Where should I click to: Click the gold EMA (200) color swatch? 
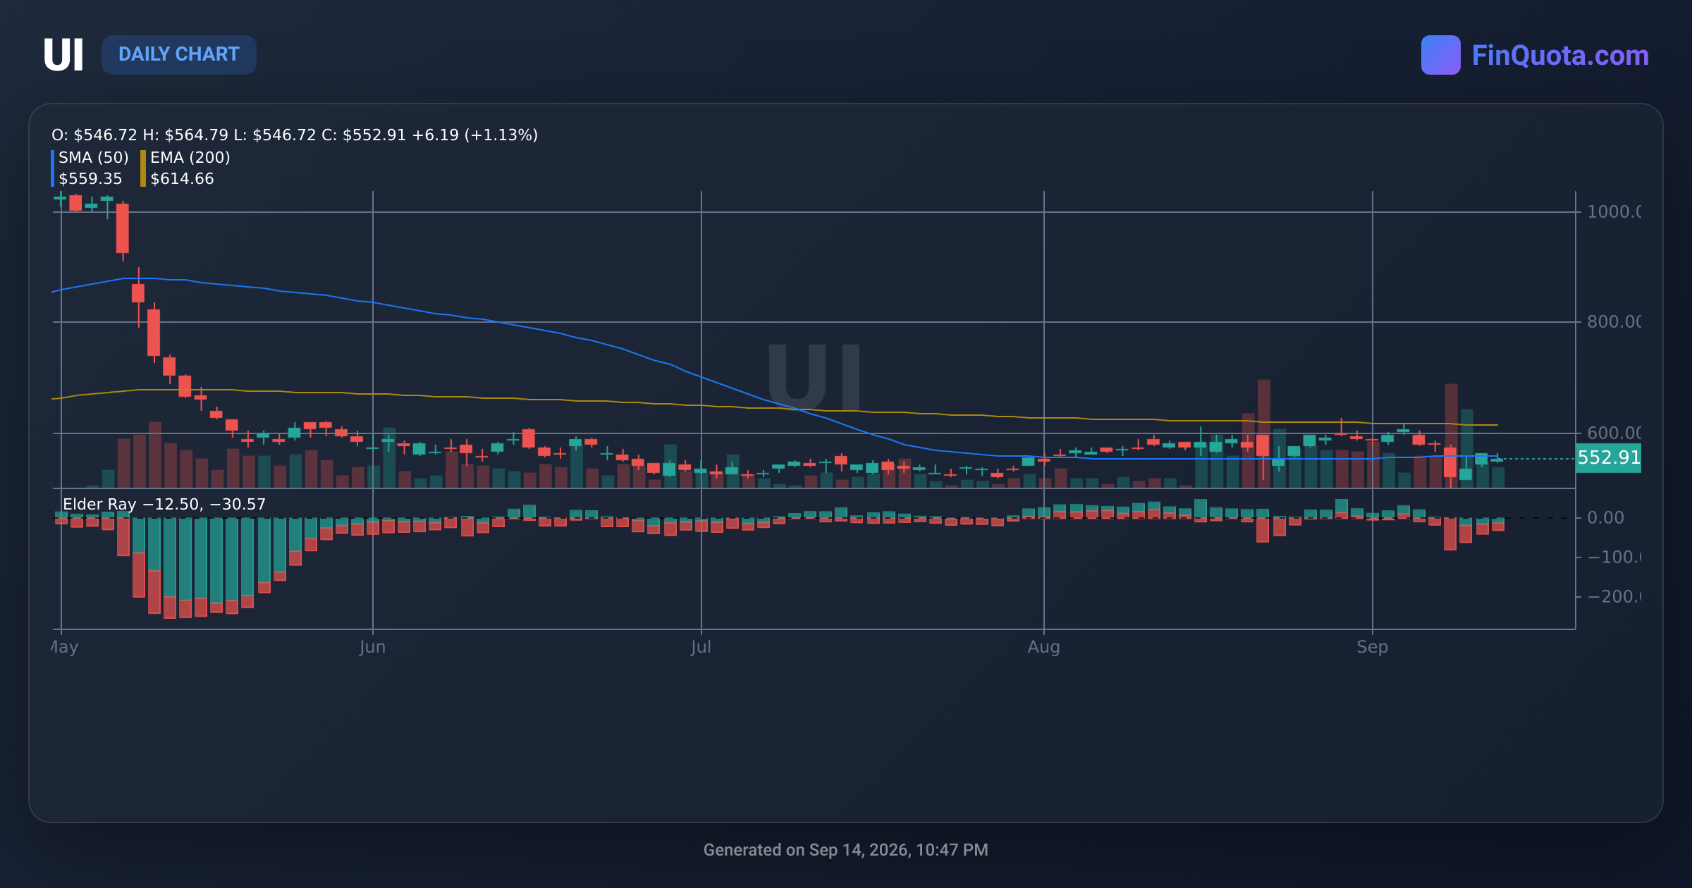click(143, 168)
